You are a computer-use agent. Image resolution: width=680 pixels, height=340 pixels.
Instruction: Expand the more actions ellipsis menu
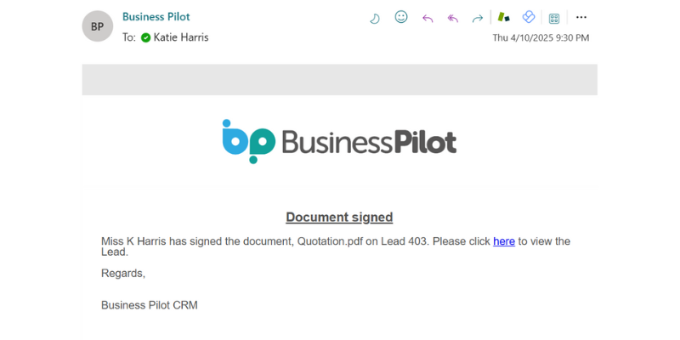pyautogui.click(x=581, y=17)
